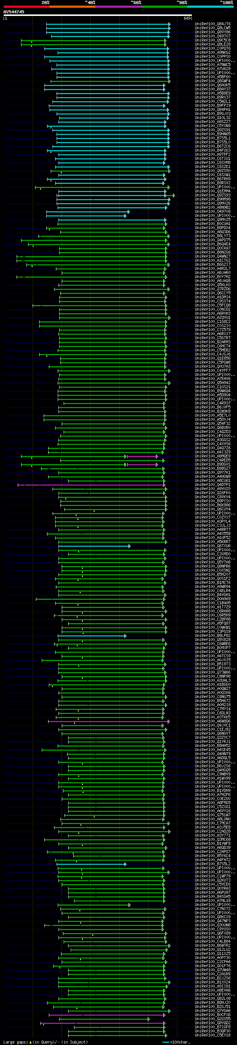Select hit label UniRef100_B1MCT6
Viewport: 237px width, 1045px height.
point(213,582)
